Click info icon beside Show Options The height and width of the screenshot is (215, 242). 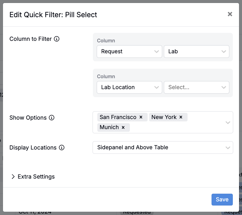click(52, 118)
